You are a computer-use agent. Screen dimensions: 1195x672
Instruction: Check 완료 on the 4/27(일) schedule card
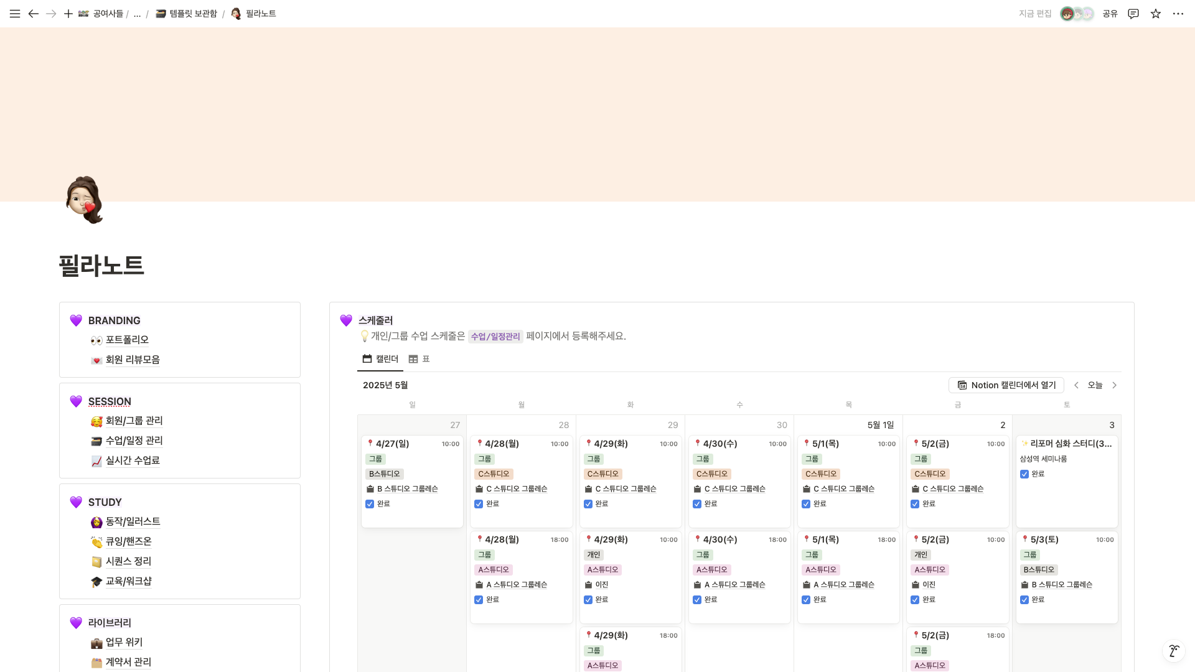pyautogui.click(x=370, y=504)
